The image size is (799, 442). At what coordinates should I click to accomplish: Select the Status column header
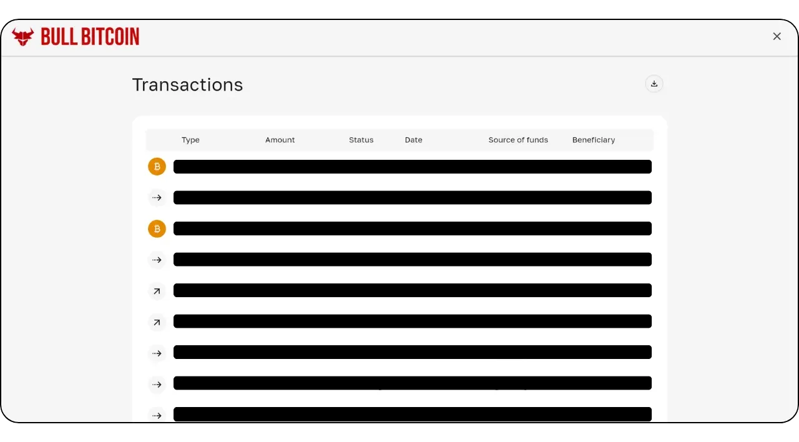361,140
